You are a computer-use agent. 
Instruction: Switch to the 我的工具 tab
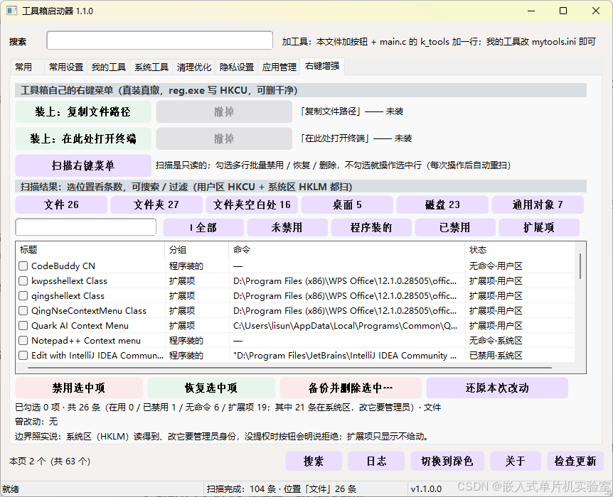tap(109, 67)
